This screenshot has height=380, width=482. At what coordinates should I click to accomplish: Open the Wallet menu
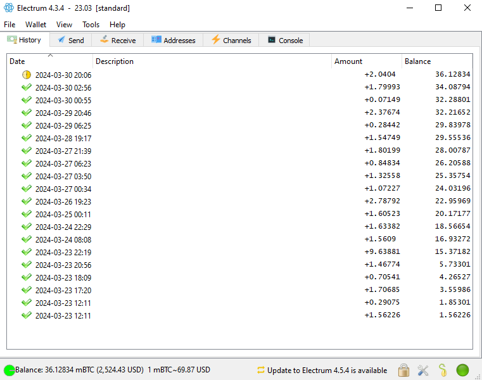pos(35,25)
